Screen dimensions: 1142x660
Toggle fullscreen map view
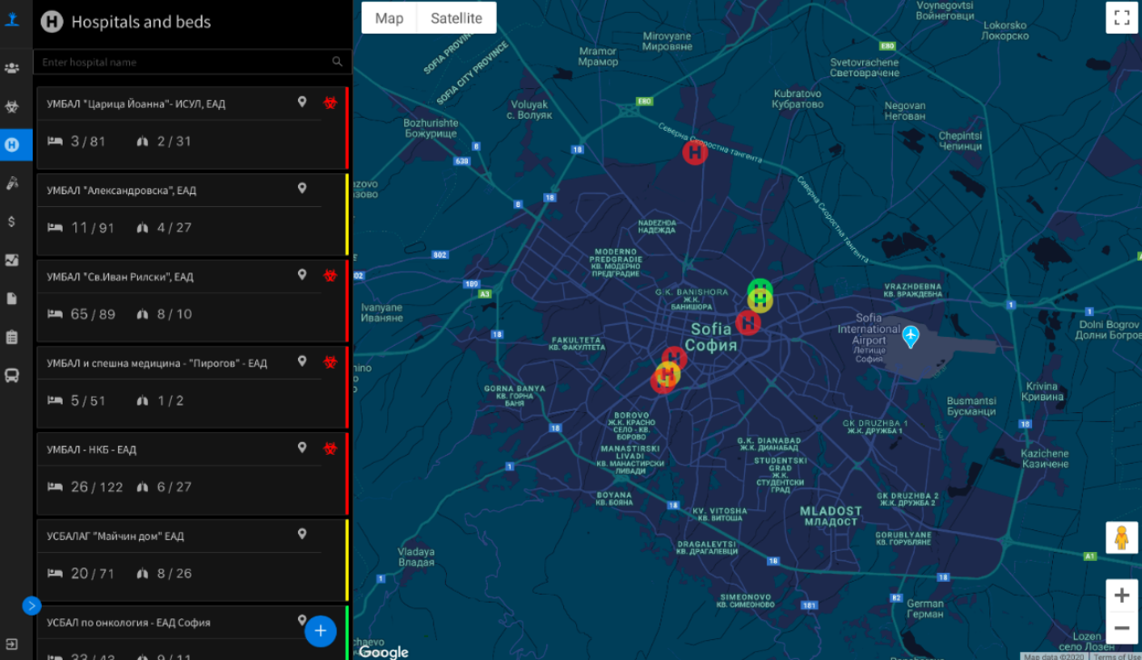(x=1121, y=18)
